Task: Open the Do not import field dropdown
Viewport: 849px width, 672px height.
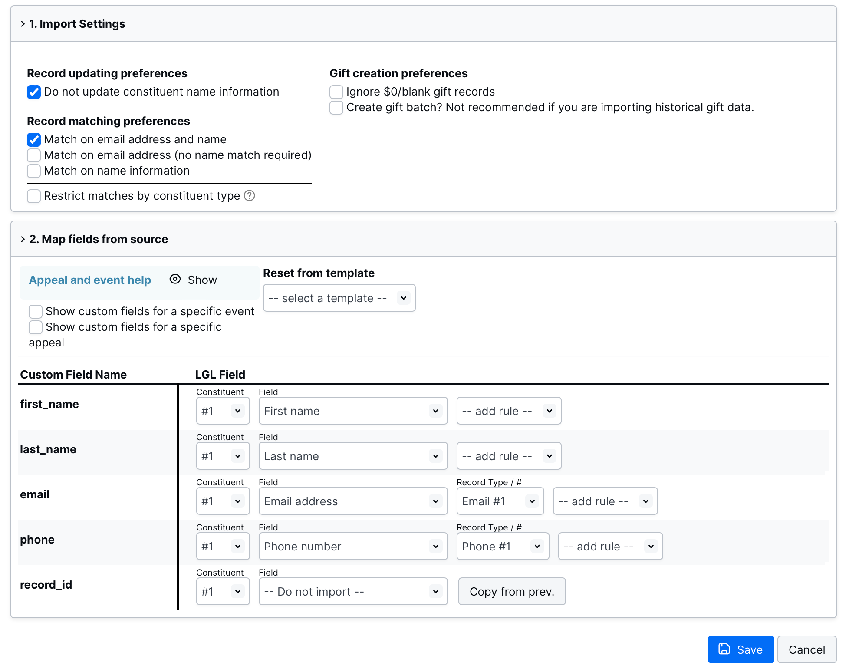Action: [353, 592]
